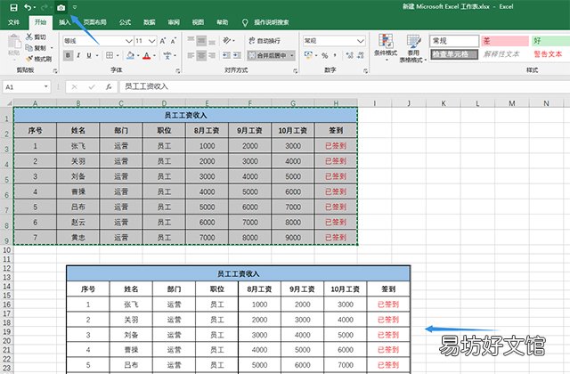Apply the Good (好) green cell style
570x374 pixels.
tap(550, 41)
